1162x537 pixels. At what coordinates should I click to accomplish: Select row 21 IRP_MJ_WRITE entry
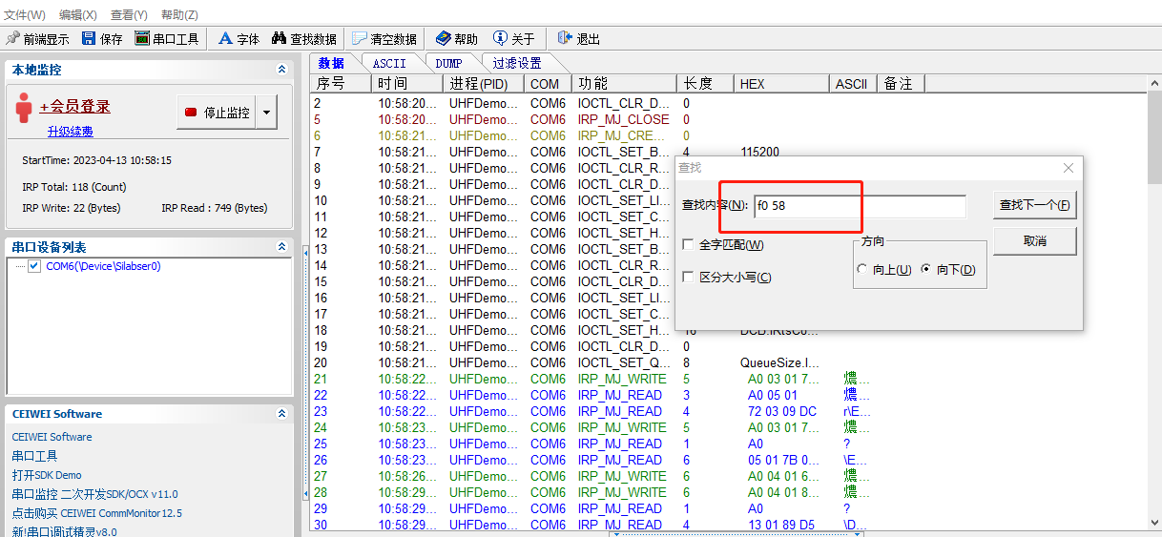(730, 379)
